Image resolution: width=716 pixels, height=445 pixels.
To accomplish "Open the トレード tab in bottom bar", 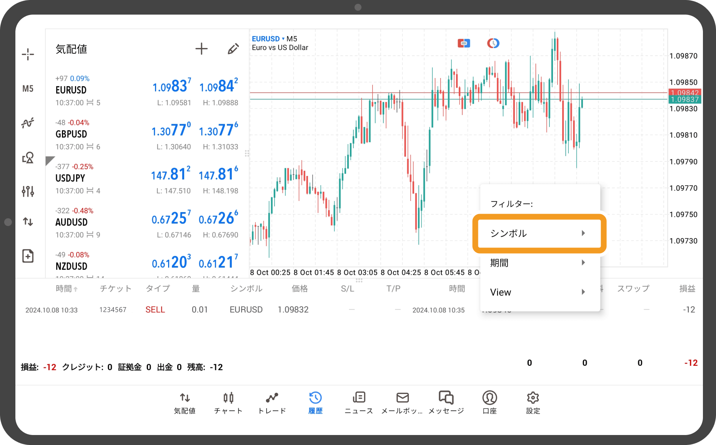I will point(272,403).
